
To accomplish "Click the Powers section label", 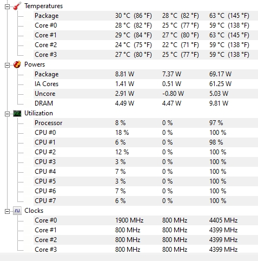I will pos(35,64).
